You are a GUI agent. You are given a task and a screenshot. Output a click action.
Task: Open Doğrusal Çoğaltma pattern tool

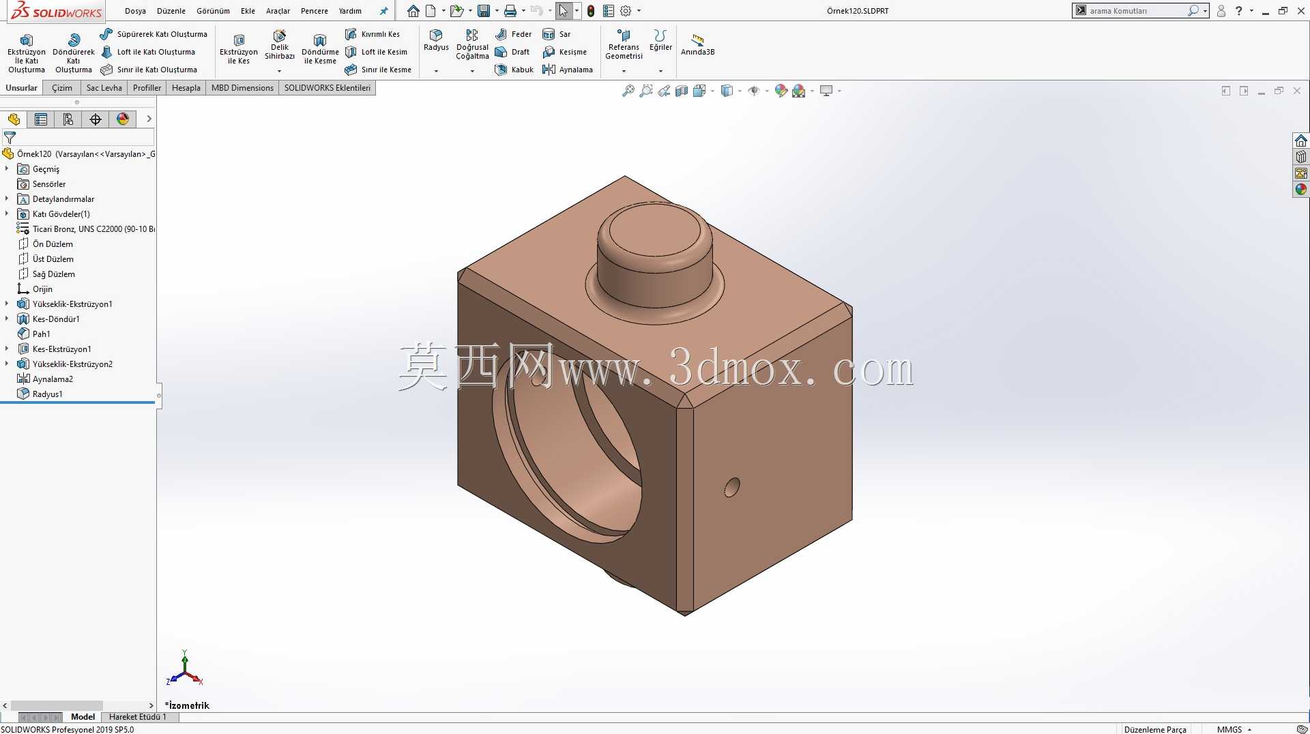472,44
